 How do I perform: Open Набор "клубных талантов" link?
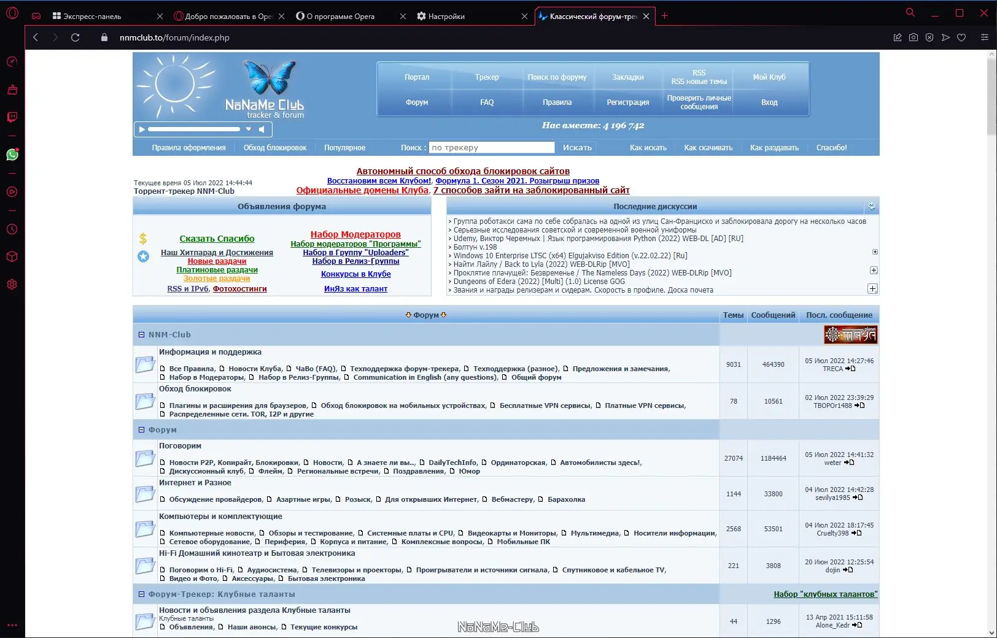[825, 594]
